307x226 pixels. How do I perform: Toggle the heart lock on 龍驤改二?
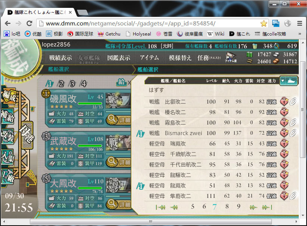[284, 175]
